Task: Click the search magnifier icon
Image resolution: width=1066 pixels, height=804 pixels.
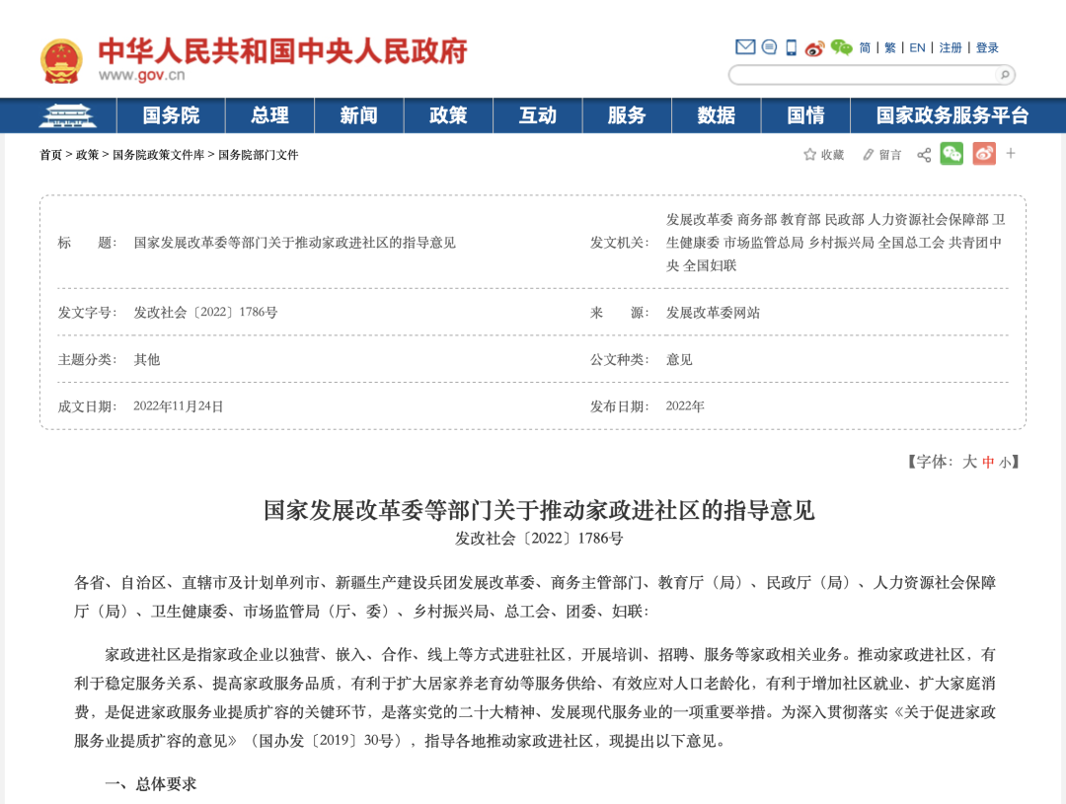Action: pyautogui.click(x=1004, y=75)
